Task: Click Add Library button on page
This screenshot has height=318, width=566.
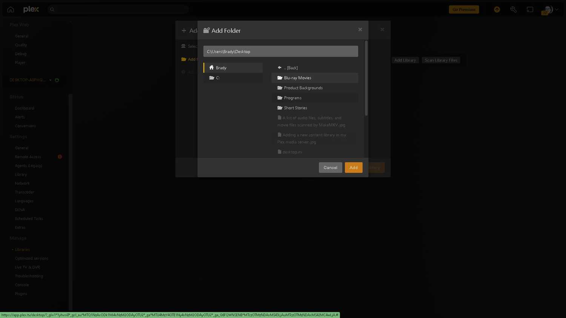Action: (x=405, y=60)
